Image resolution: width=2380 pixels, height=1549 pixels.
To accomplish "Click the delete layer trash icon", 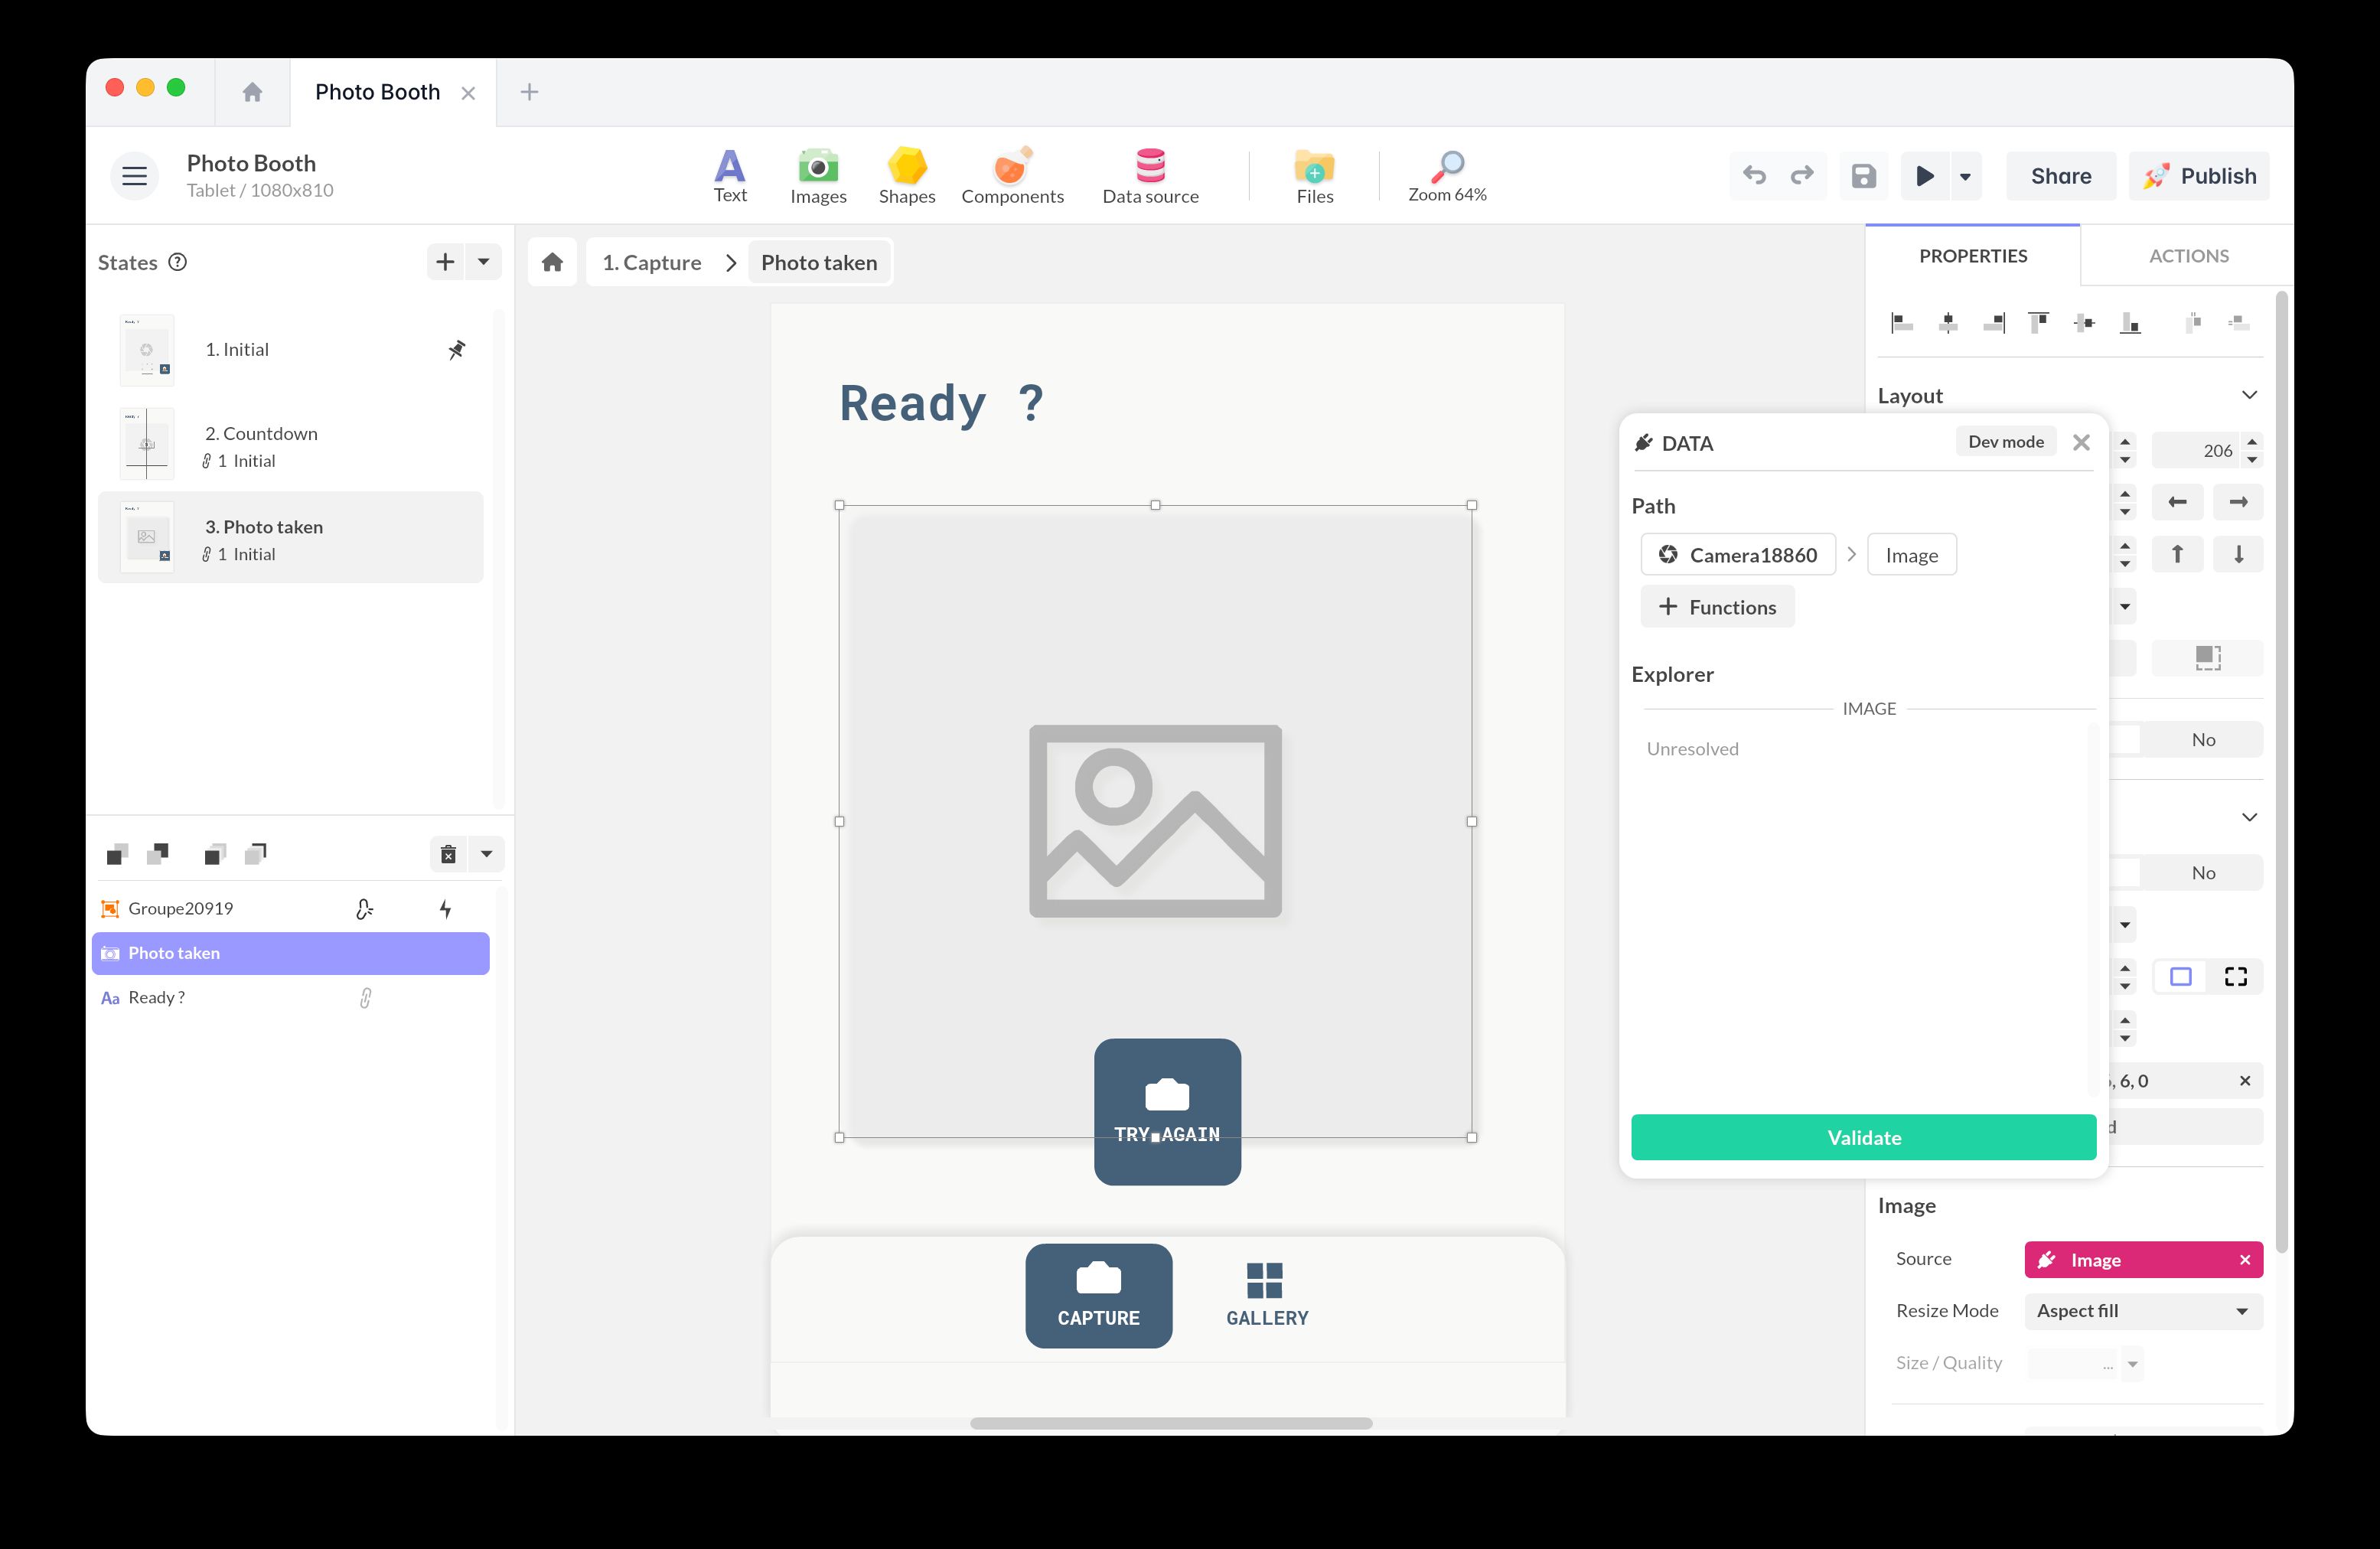I will (448, 854).
